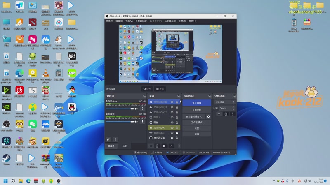Open the Microsoft Edge desktop icon
Image resolution: width=330 pixels, height=185 pixels.
click(x=19, y=76)
